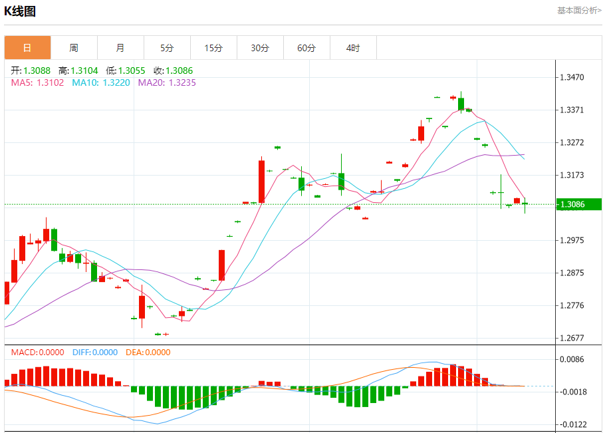This screenshot has width=605, height=433.
Task: Open the 基本面分析> link
Action: coord(579,11)
